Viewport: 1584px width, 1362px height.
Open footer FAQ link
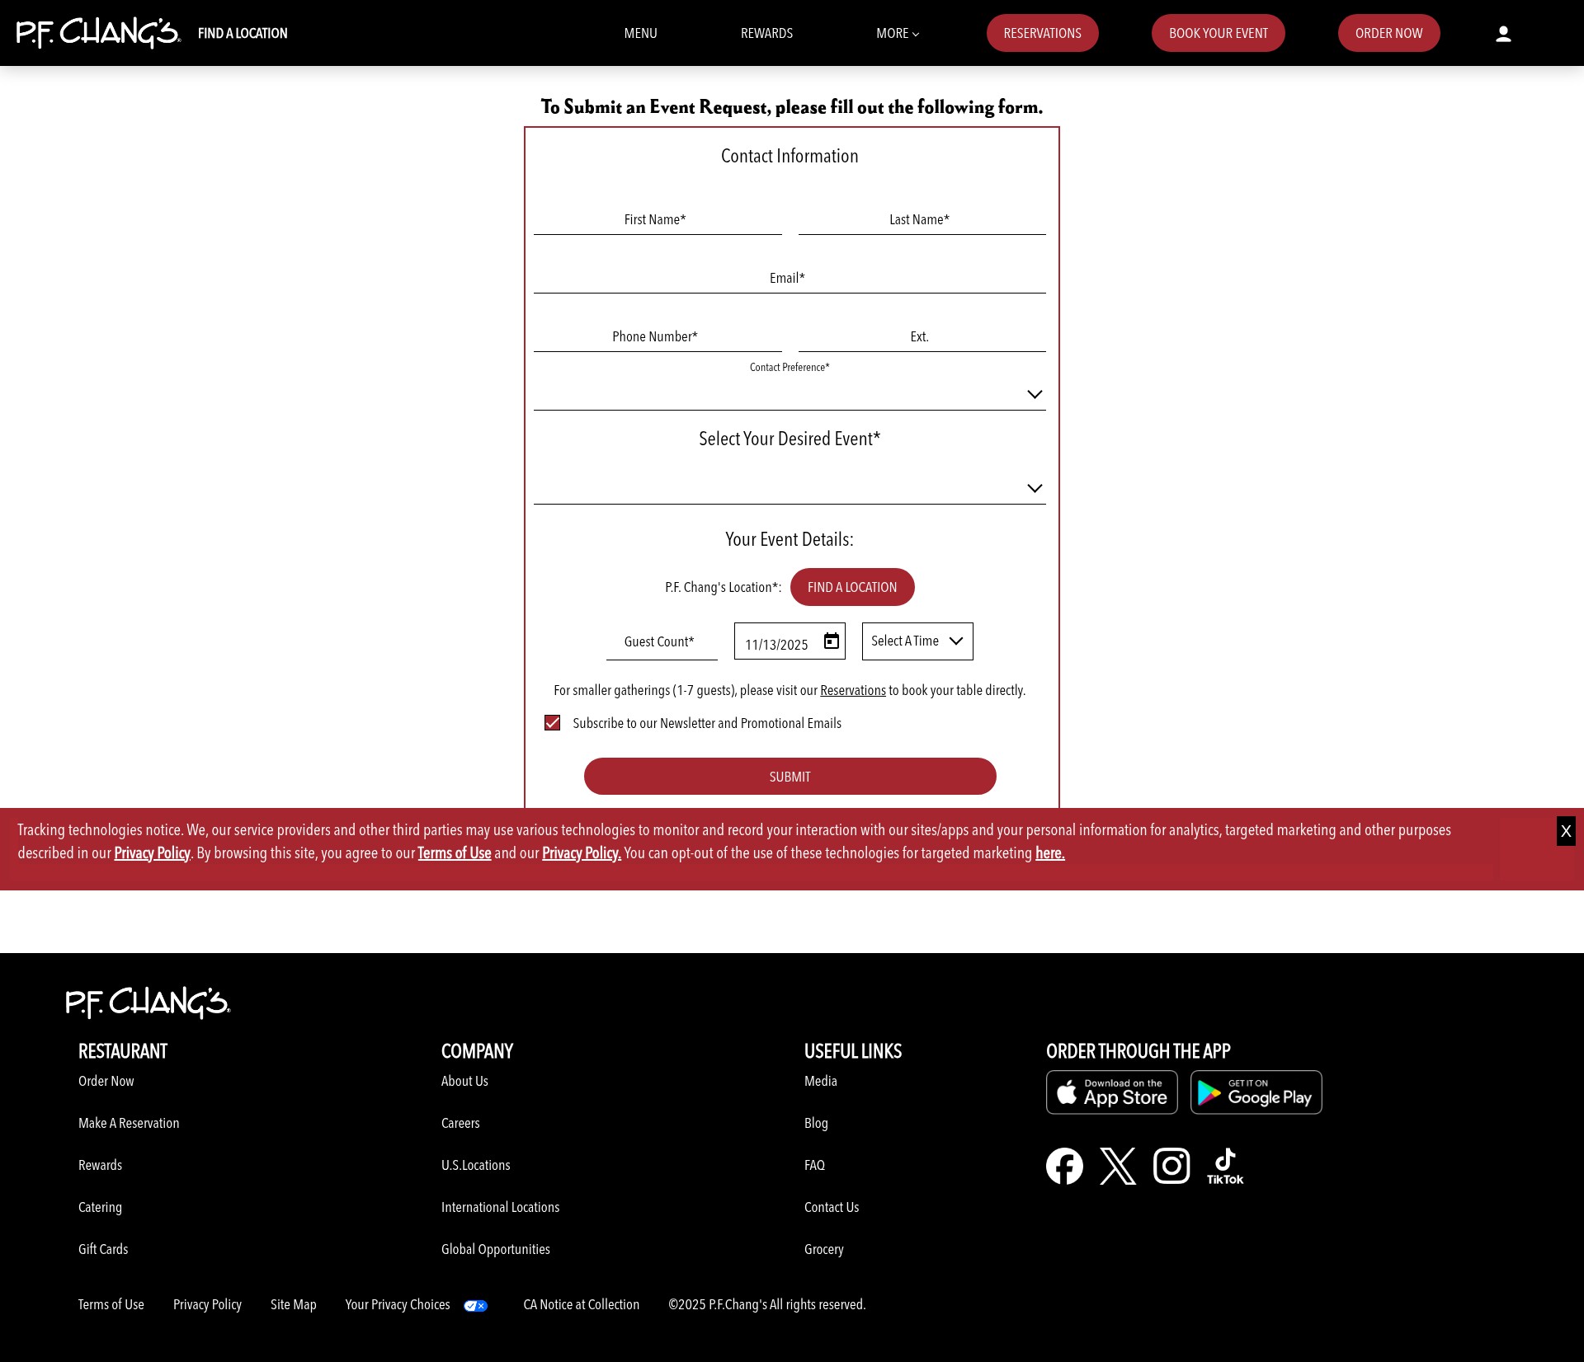click(814, 1165)
